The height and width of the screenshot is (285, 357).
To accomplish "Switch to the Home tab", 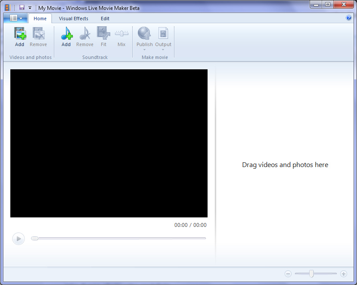I will (x=40, y=19).
